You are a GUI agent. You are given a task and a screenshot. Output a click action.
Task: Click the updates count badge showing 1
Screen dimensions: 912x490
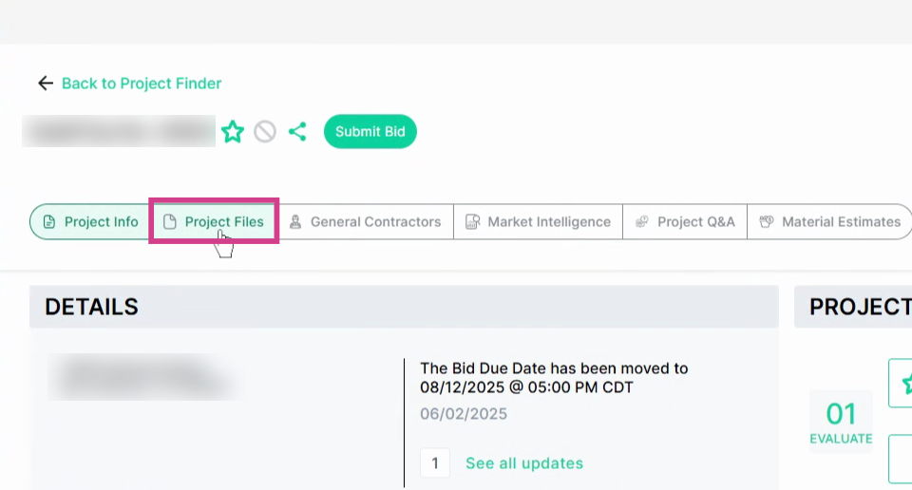tap(434, 463)
